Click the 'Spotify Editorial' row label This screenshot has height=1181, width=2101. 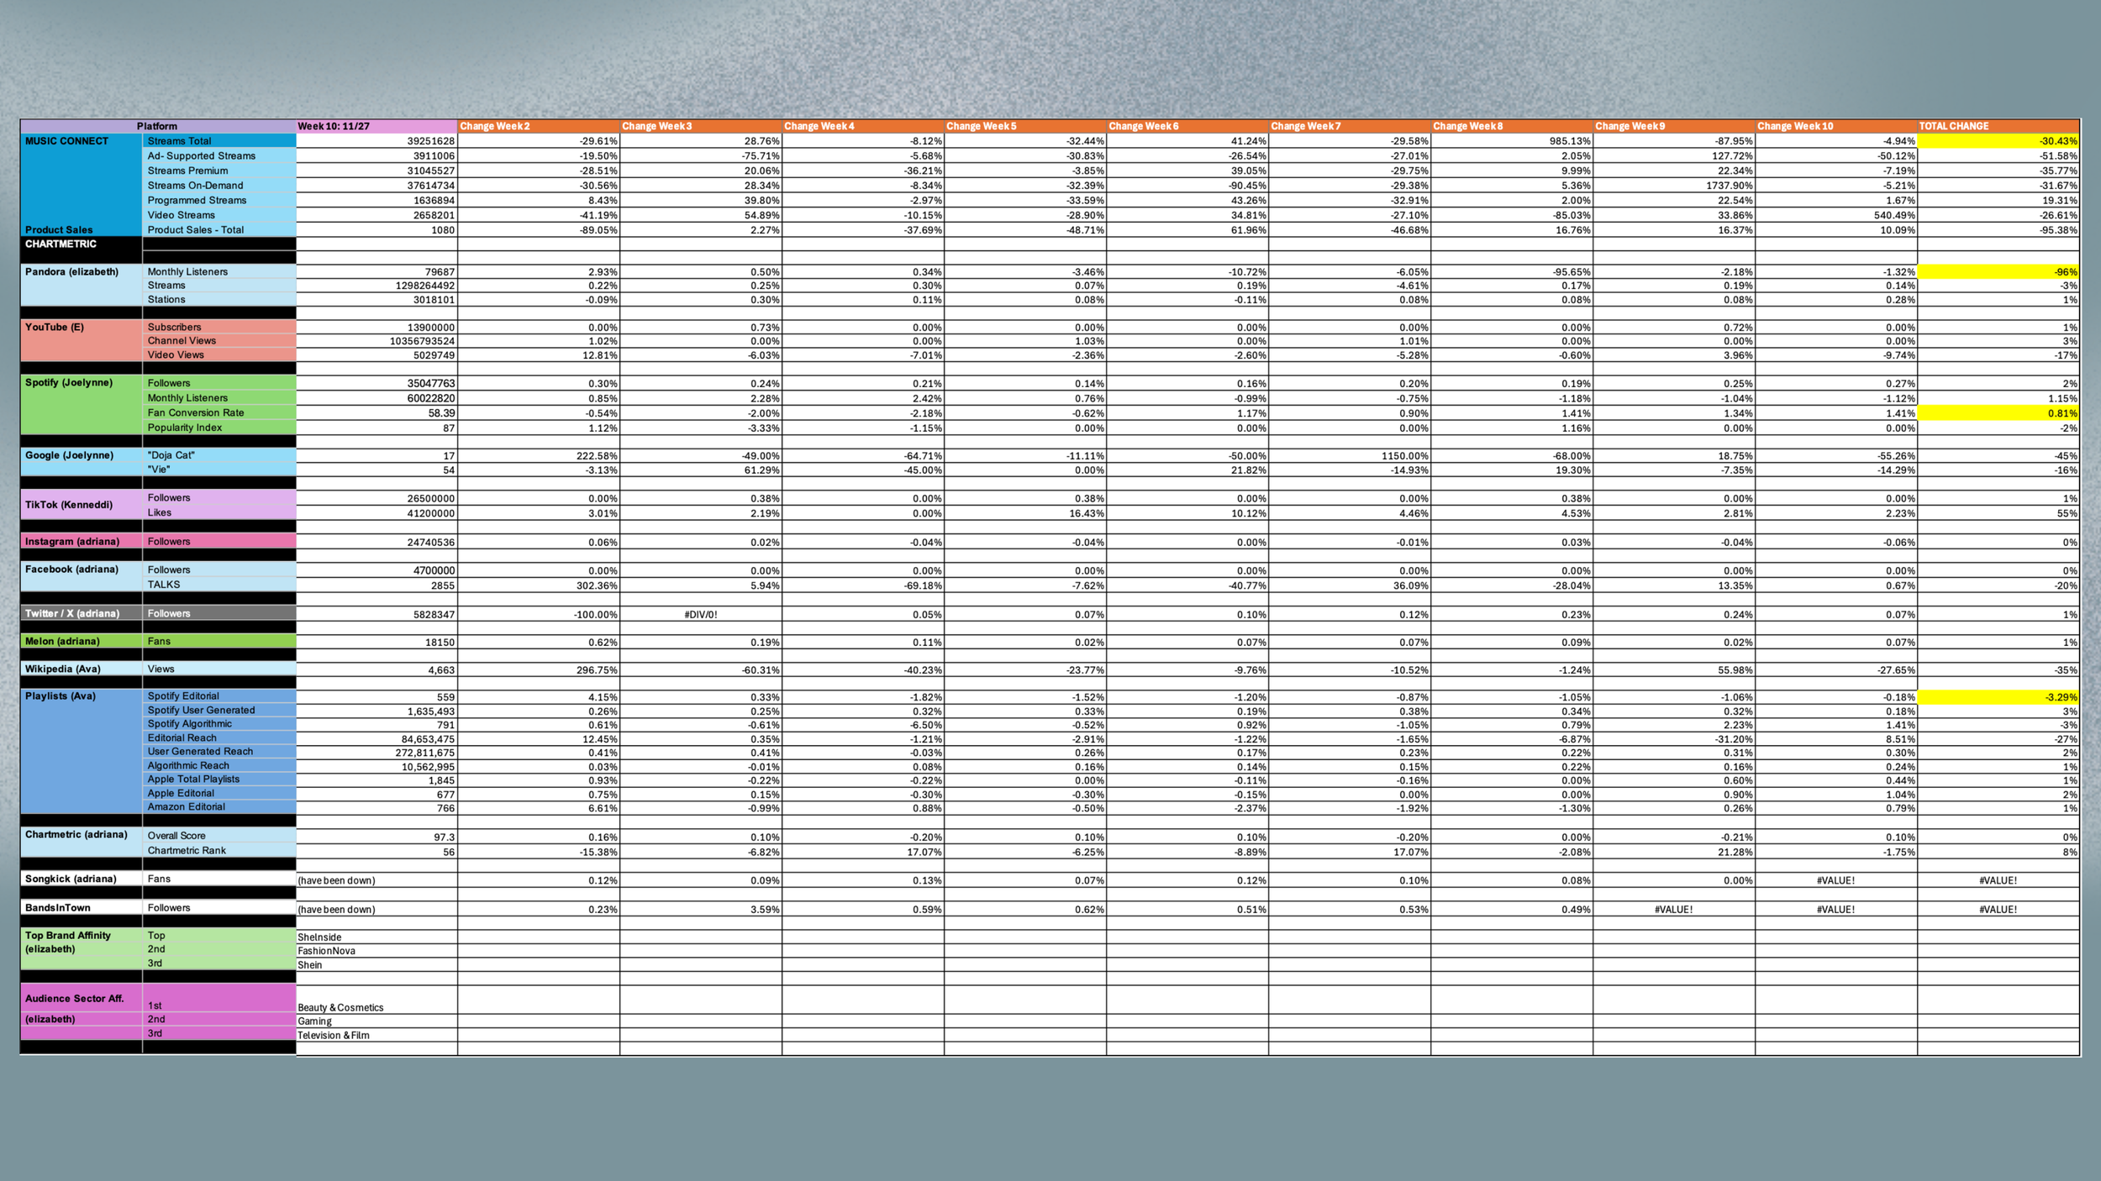(219, 696)
